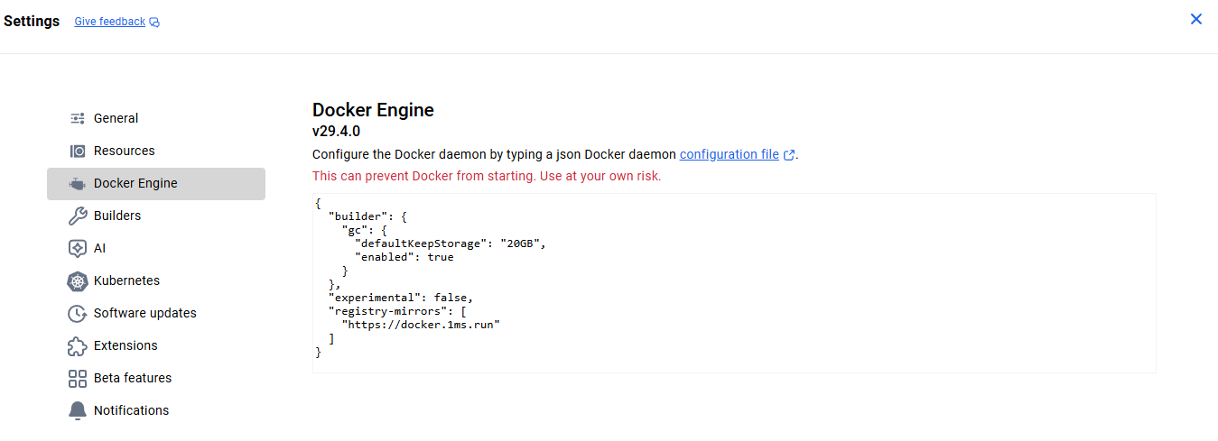Screen dimensions: 1218x441
Task: Close the Settings panel
Action: pos(1196,19)
